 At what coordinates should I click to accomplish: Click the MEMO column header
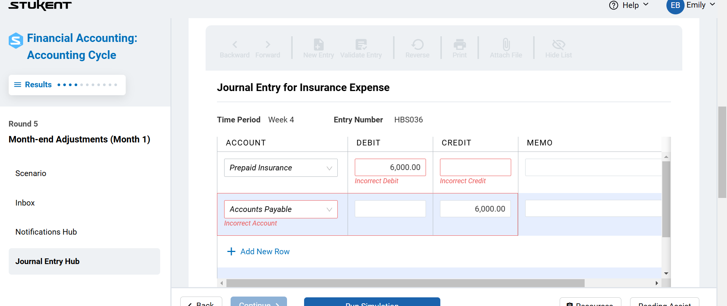pyautogui.click(x=540, y=143)
